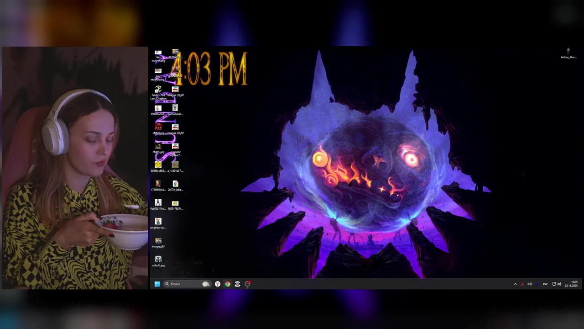This screenshot has width=584, height=329.
Task: Select the pngtree-car... image file
Action: (158, 224)
